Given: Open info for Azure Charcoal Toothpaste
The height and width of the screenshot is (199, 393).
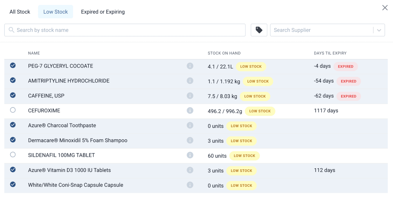Looking at the screenshot, I should pyautogui.click(x=190, y=126).
